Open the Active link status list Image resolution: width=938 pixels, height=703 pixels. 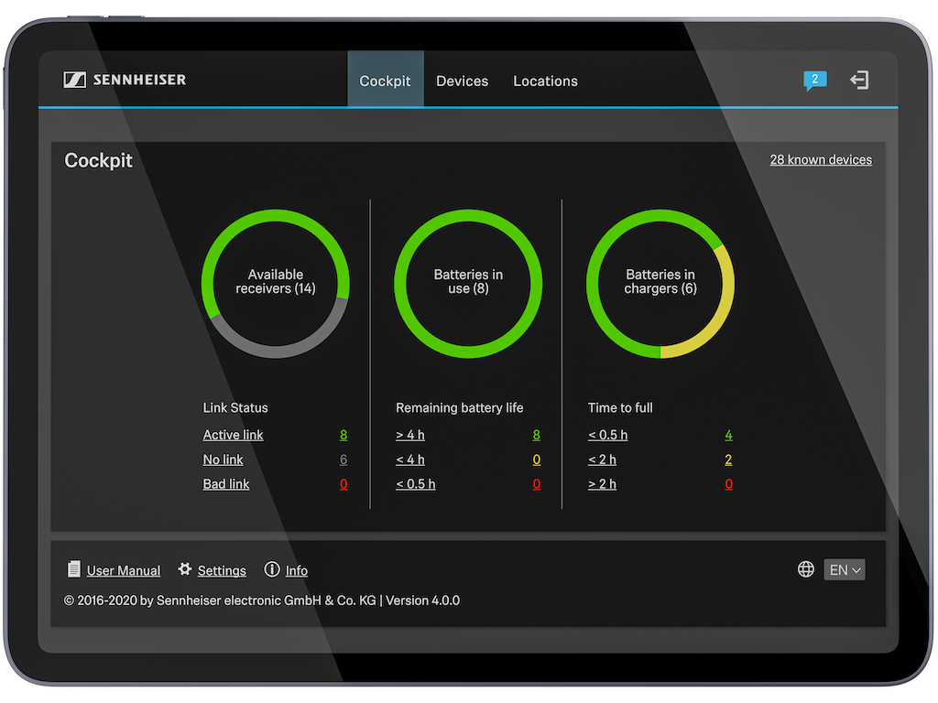[x=233, y=435]
